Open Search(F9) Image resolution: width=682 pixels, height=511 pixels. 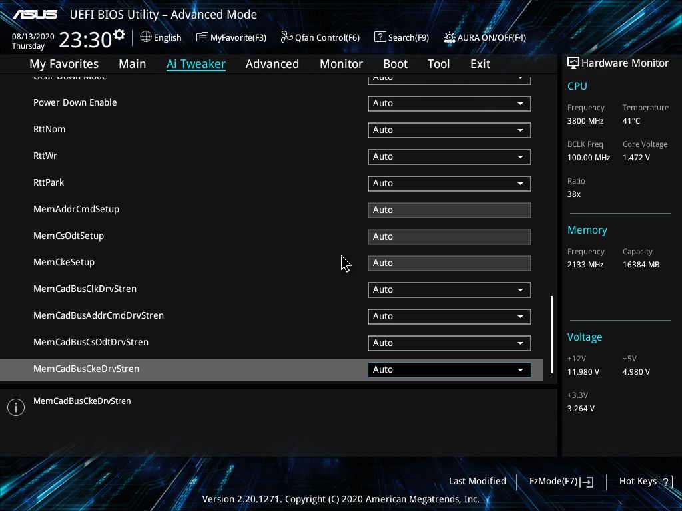(402, 37)
